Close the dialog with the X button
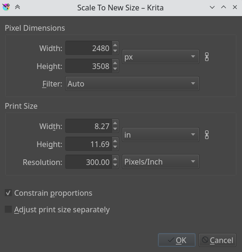Image resolution: width=242 pixels, height=252 pixels. click(235, 7)
